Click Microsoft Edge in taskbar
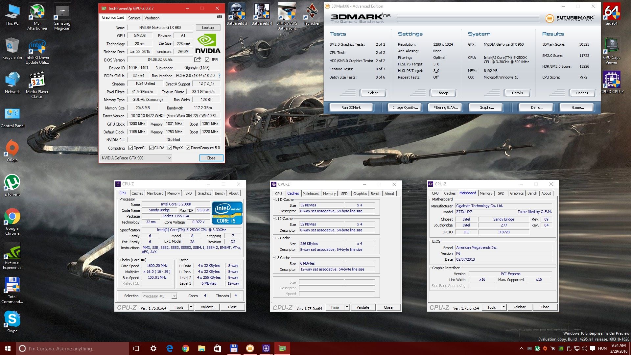This screenshot has width=631, height=355. (170, 348)
